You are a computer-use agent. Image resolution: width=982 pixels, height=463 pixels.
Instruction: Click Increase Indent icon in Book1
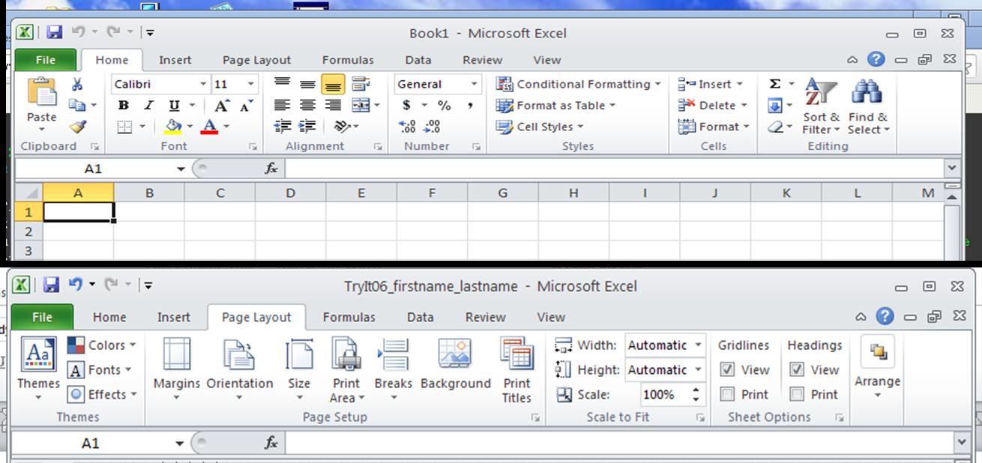(x=307, y=127)
